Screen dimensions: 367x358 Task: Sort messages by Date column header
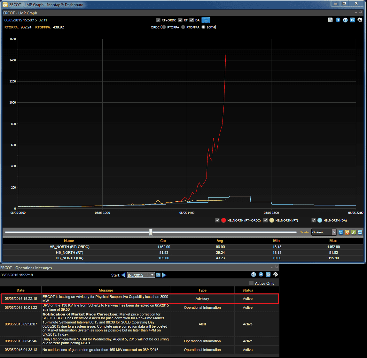click(x=20, y=290)
